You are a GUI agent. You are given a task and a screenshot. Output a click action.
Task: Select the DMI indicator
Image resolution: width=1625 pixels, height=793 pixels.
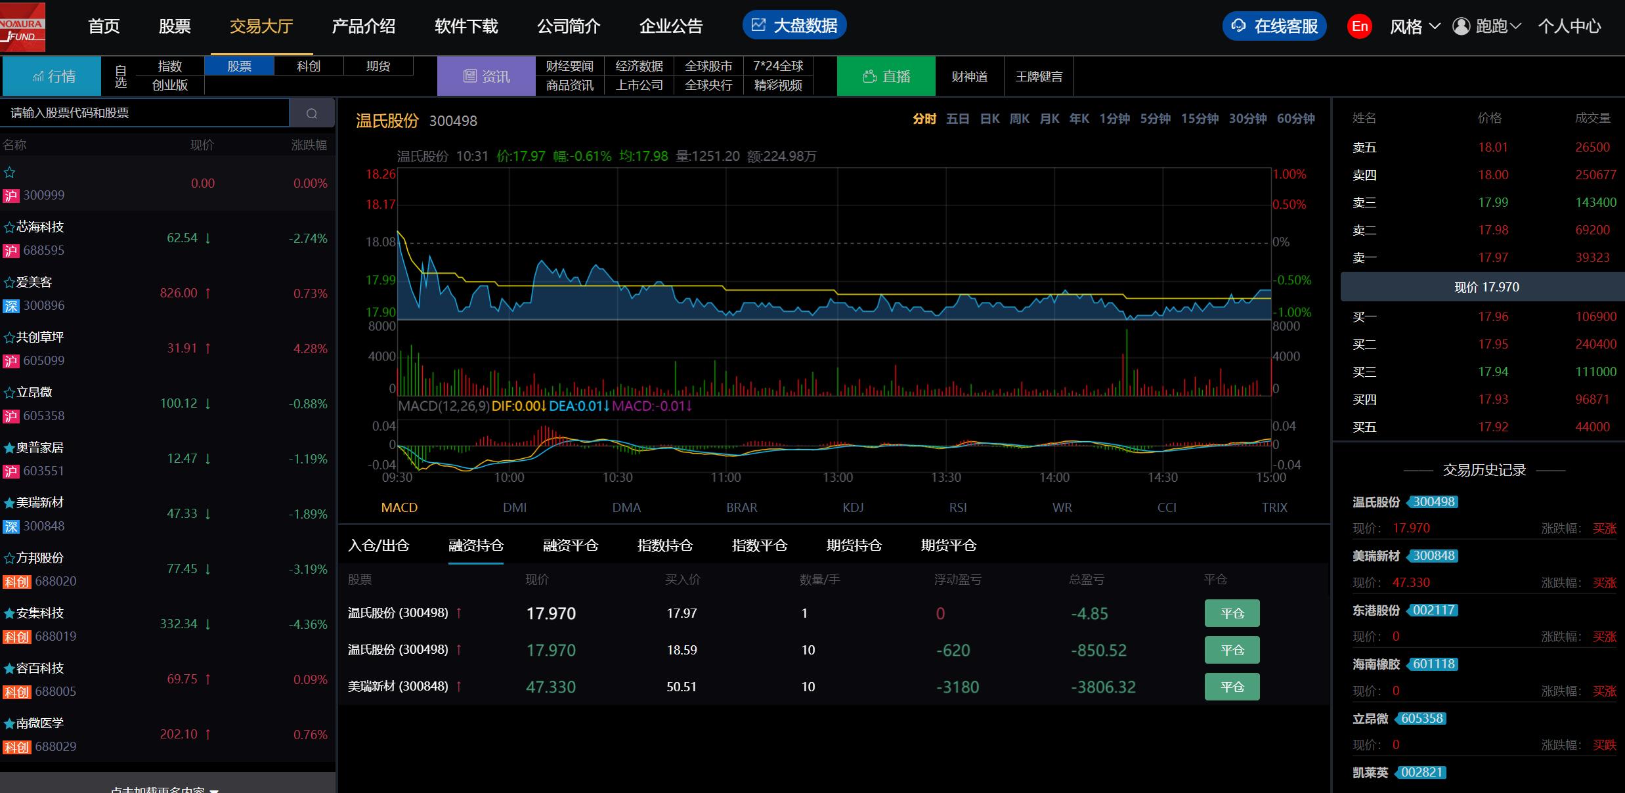click(515, 507)
